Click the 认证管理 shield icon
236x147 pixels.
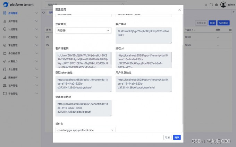[x=5, y=29]
